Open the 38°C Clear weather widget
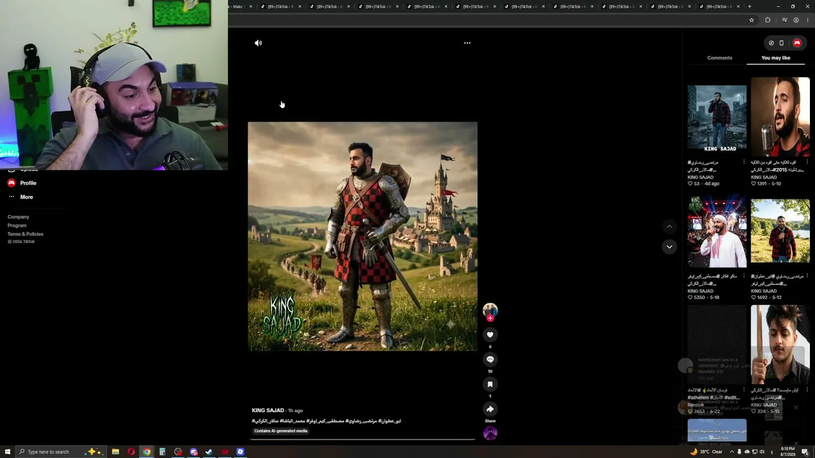Screen dimensions: 815x458 click(706, 452)
